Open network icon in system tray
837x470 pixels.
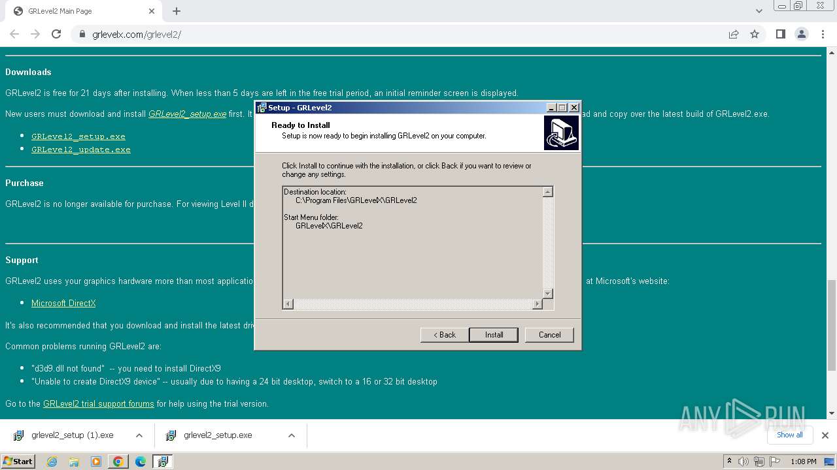[759, 462]
